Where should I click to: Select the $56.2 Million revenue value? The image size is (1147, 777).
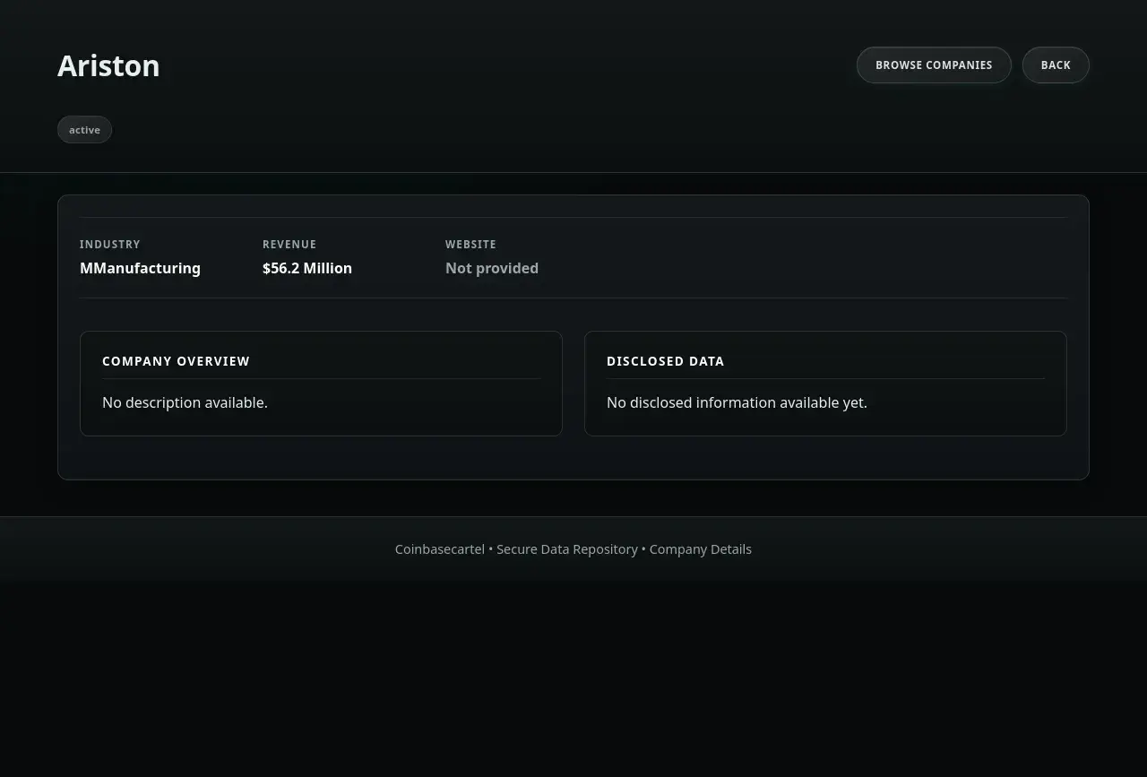[x=307, y=268]
